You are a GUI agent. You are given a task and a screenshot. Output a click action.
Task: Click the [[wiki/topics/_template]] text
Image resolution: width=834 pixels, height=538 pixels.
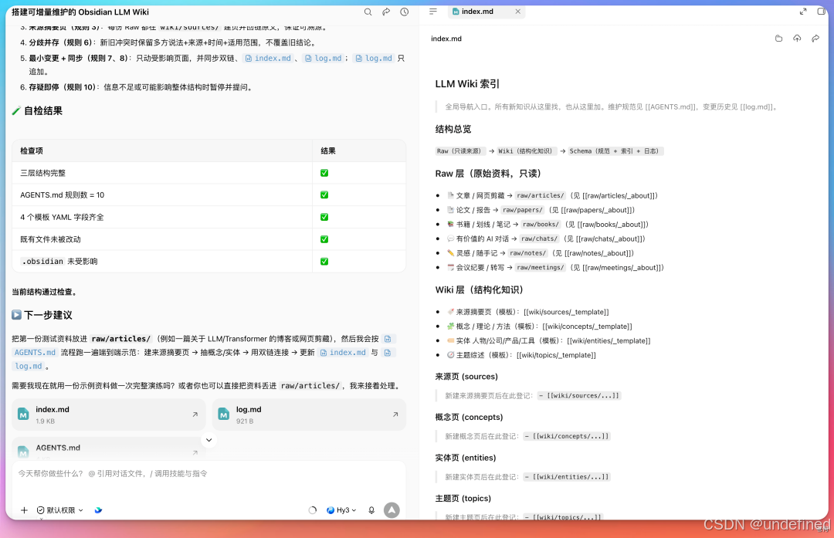[556, 355]
